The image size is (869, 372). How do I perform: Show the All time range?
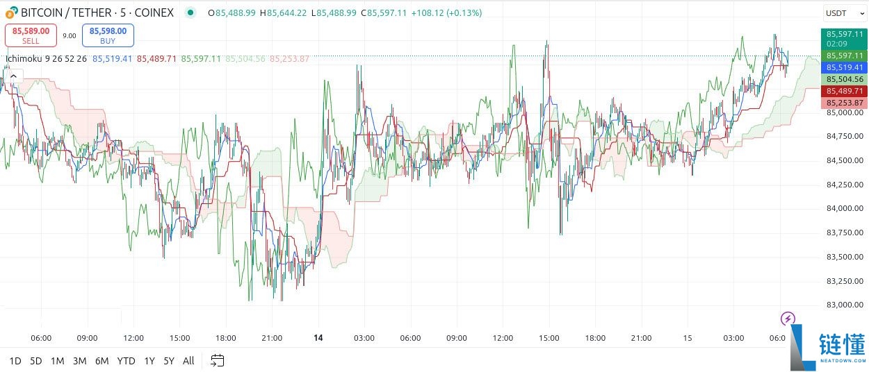(188, 361)
